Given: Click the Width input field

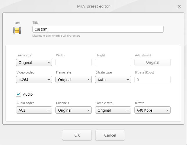Looking at the screenshot, I should (x=73, y=62).
